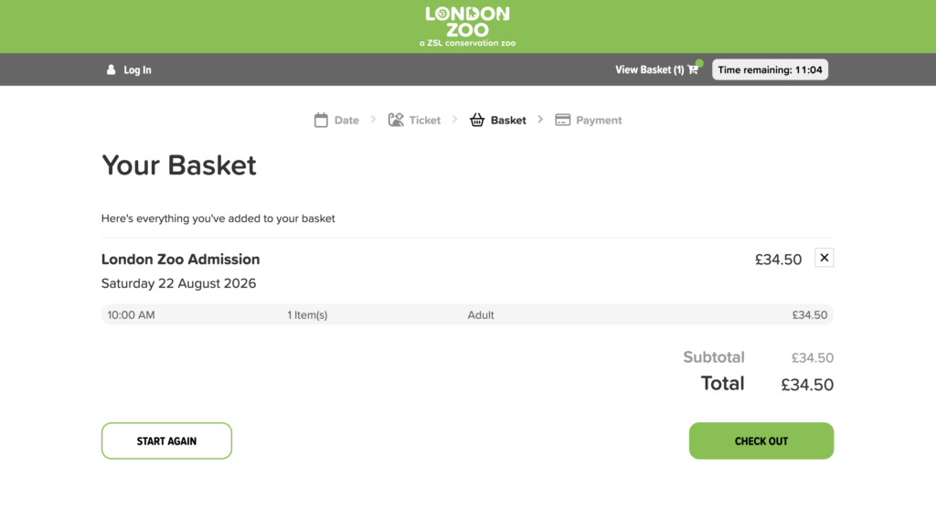
Task: Remove London Zoo Admission with X button
Action: click(824, 258)
